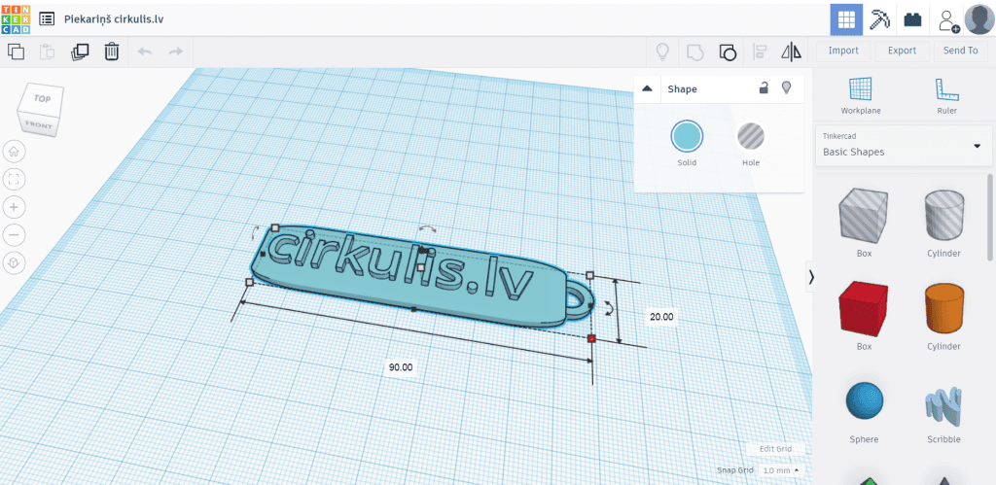Toggle shape visibility lightbulb in Shape panel
This screenshot has height=485, width=996.
pos(786,88)
